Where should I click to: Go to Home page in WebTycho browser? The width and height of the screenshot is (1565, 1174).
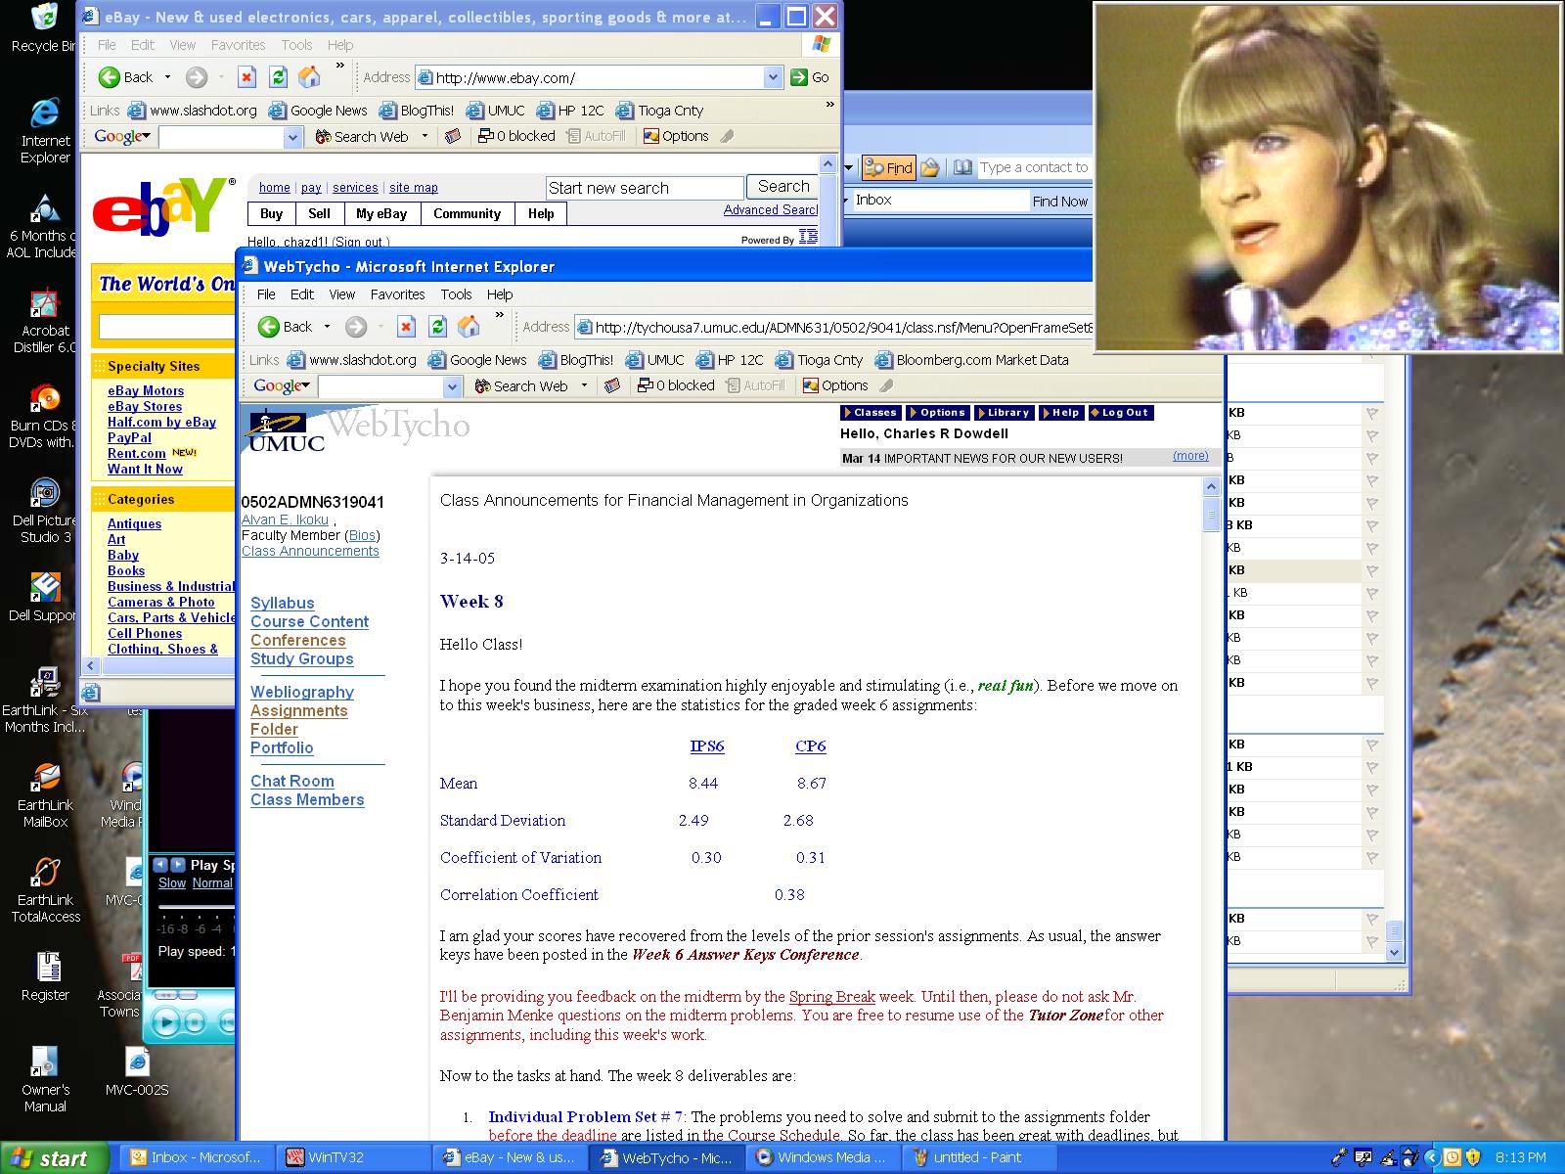tap(469, 327)
